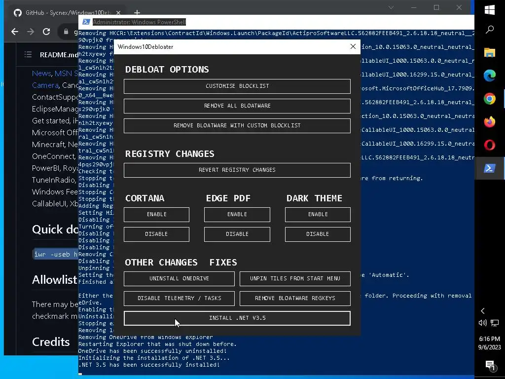The height and width of the screenshot is (379, 505).
Task: Open network status tray icon
Action: [495, 323]
